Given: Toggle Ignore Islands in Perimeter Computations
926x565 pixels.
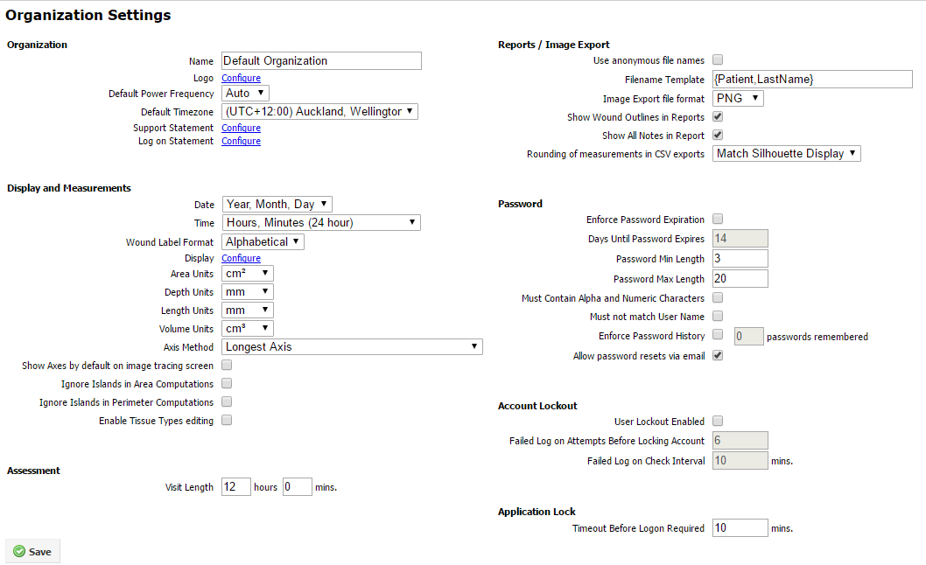Looking at the screenshot, I should pos(227,402).
